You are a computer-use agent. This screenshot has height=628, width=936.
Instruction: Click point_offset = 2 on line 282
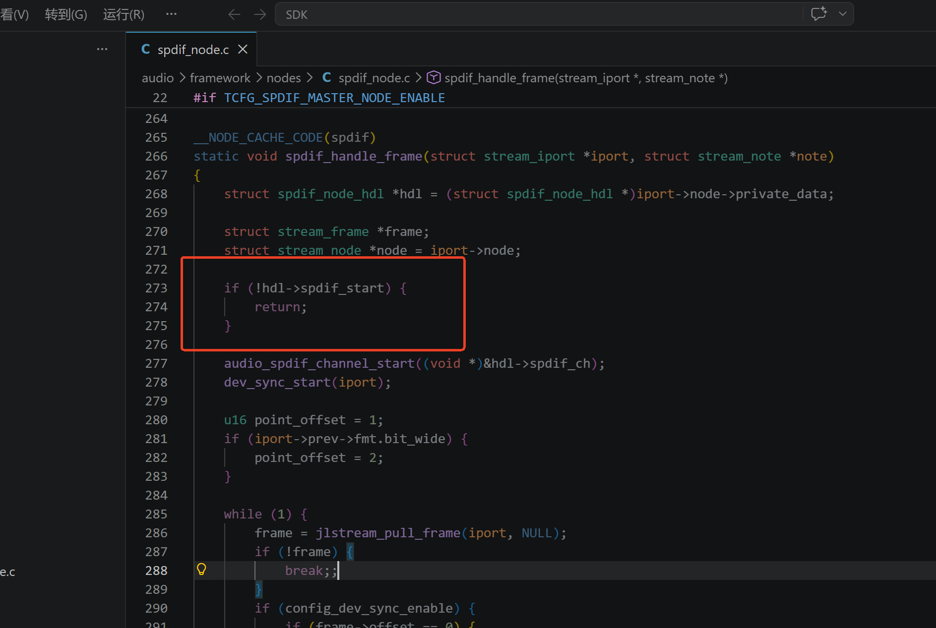tap(319, 457)
